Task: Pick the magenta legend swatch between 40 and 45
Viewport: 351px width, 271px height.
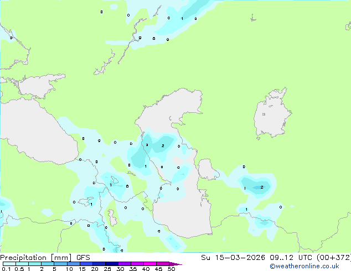Action: point(150,264)
